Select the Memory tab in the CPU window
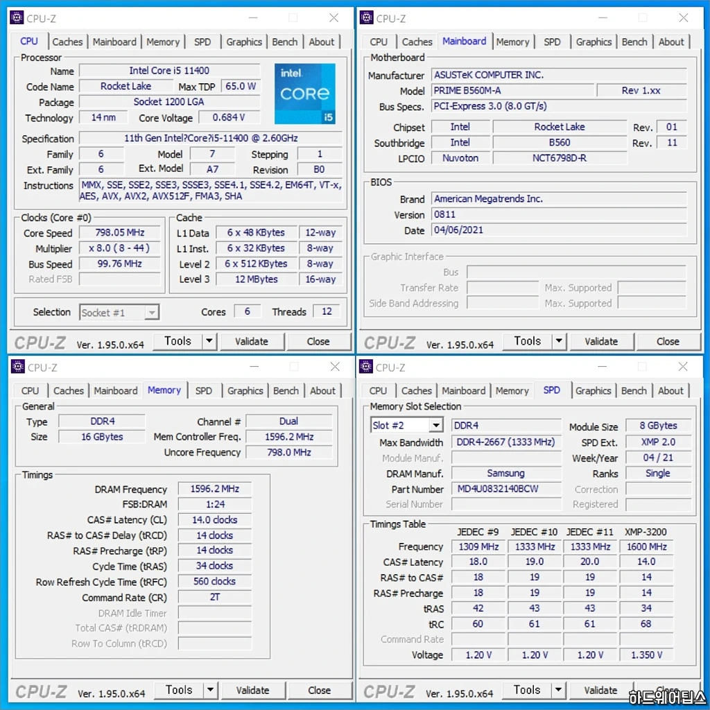 [163, 42]
